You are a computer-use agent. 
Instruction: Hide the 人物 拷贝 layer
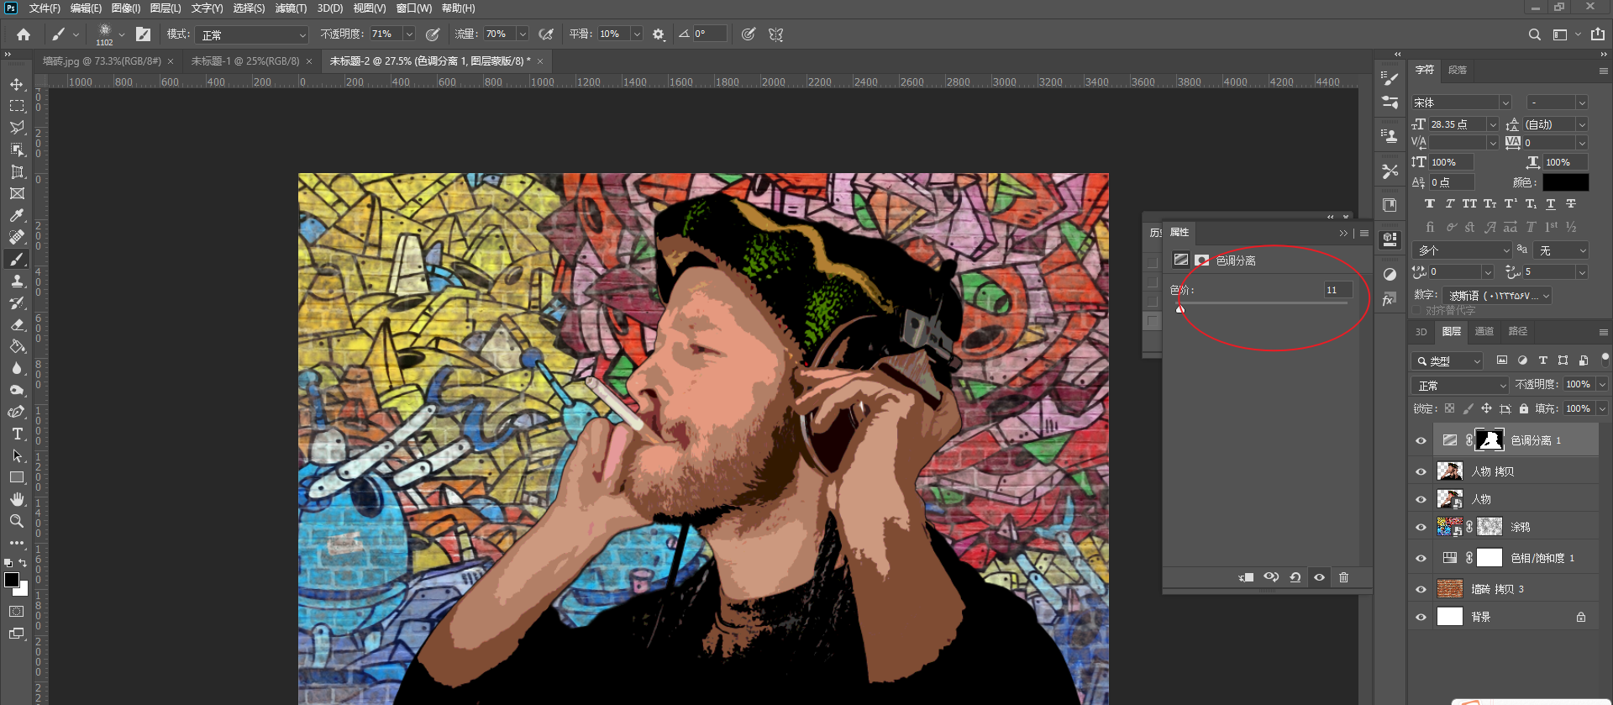(1421, 471)
